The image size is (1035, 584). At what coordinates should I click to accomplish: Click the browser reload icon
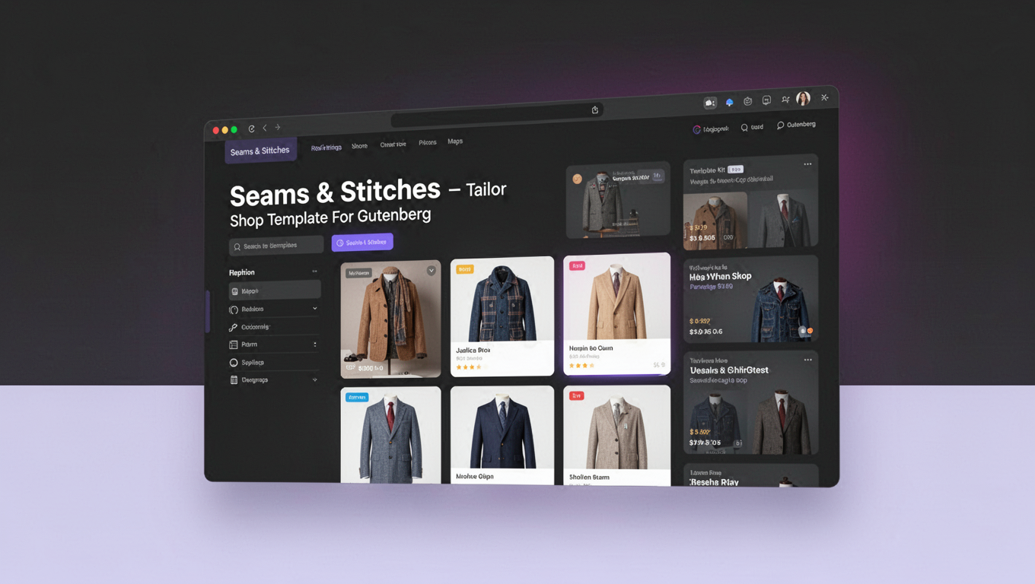pyautogui.click(x=251, y=129)
